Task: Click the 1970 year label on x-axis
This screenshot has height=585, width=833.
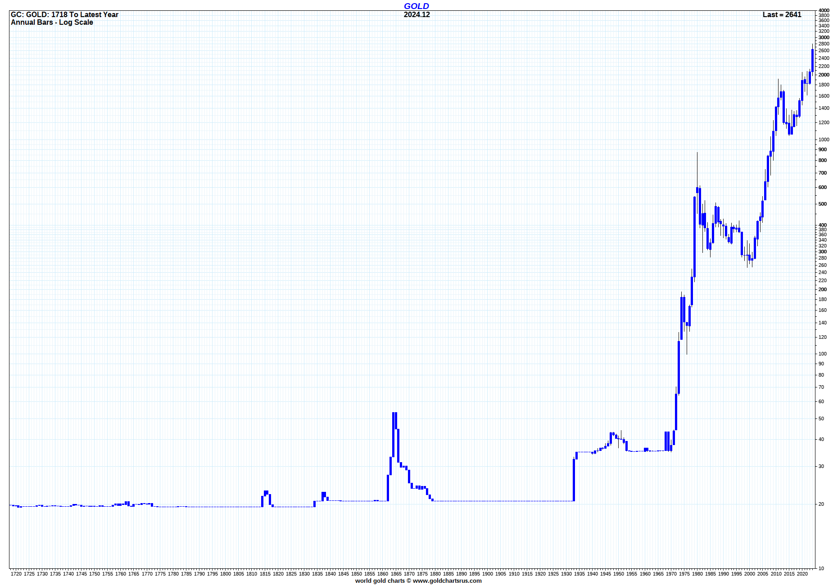Action: click(x=671, y=574)
